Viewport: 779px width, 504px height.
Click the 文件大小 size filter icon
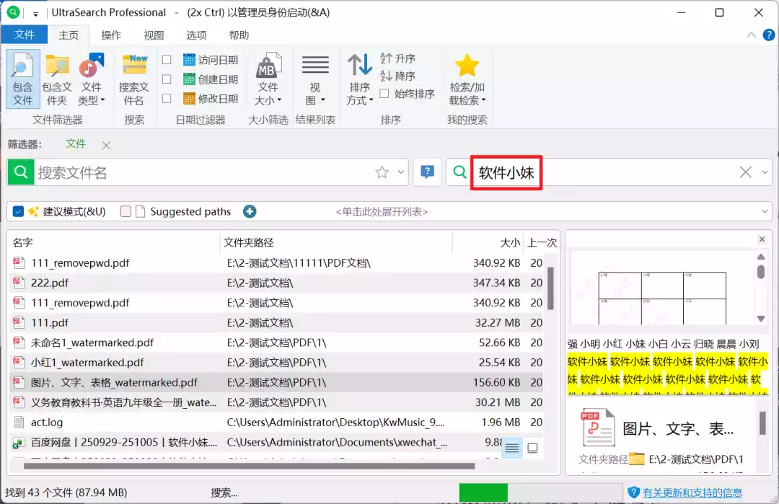click(268, 68)
